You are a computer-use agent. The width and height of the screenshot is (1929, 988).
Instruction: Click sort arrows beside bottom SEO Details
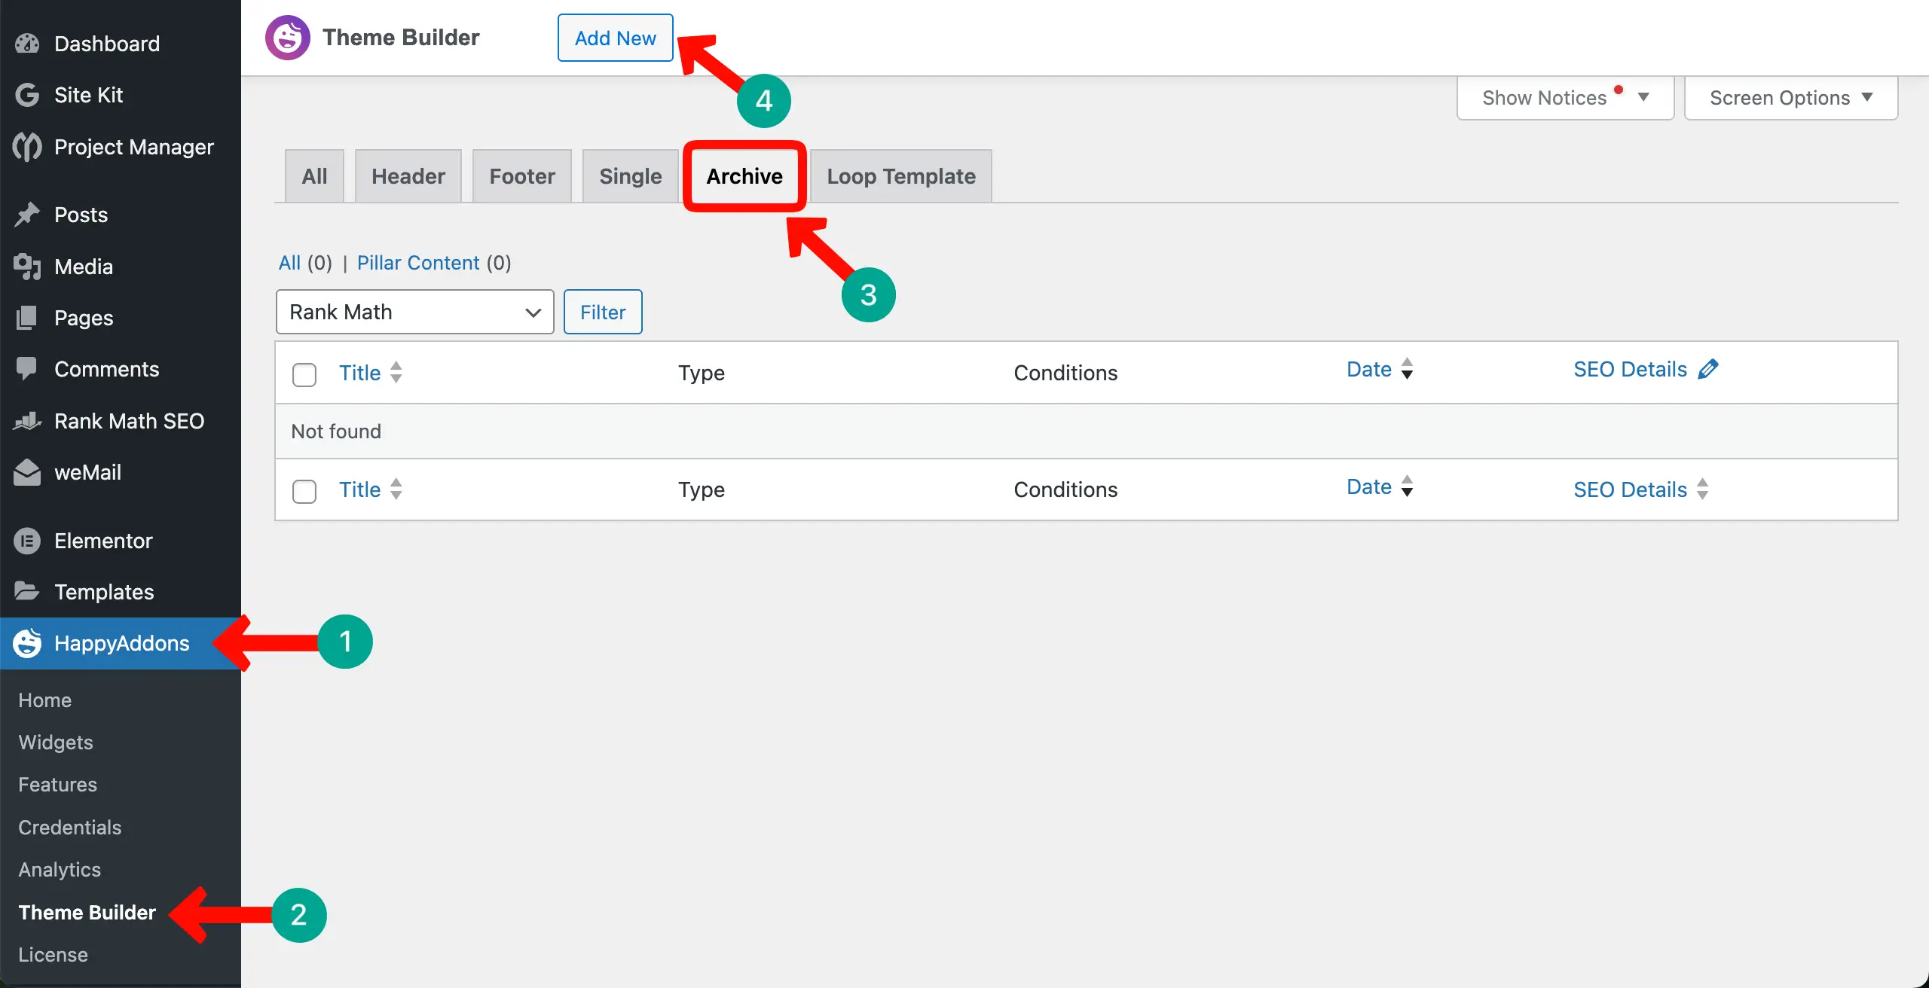(1702, 489)
